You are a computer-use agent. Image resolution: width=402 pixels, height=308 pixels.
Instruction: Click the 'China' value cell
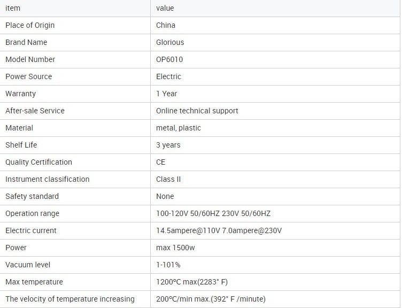click(166, 25)
